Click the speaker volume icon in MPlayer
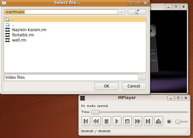The image size is (193, 138). [x=170, y=122]
